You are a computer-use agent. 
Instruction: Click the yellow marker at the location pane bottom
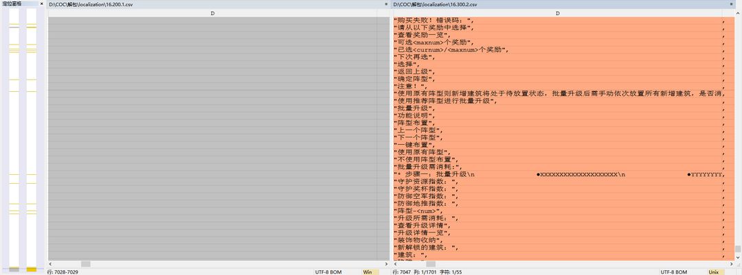click(x=31, y=270)
